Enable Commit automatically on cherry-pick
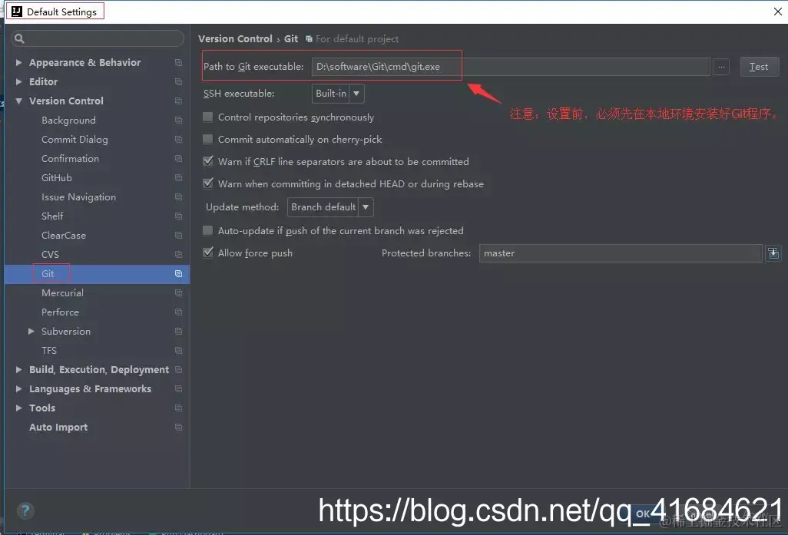This screenshot has width=788, height=535. pyautogui.click(x=207, y=139)
